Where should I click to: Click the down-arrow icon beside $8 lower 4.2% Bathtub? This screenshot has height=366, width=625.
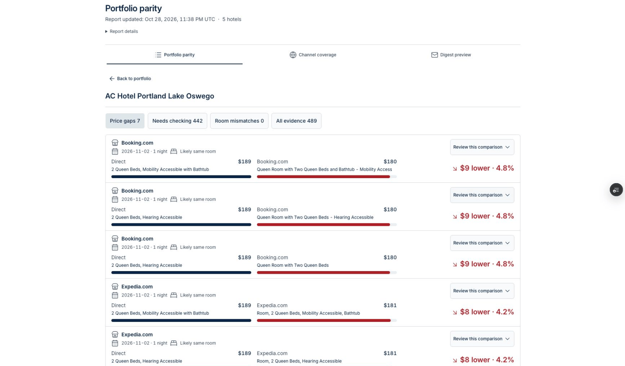click(455, 312)
